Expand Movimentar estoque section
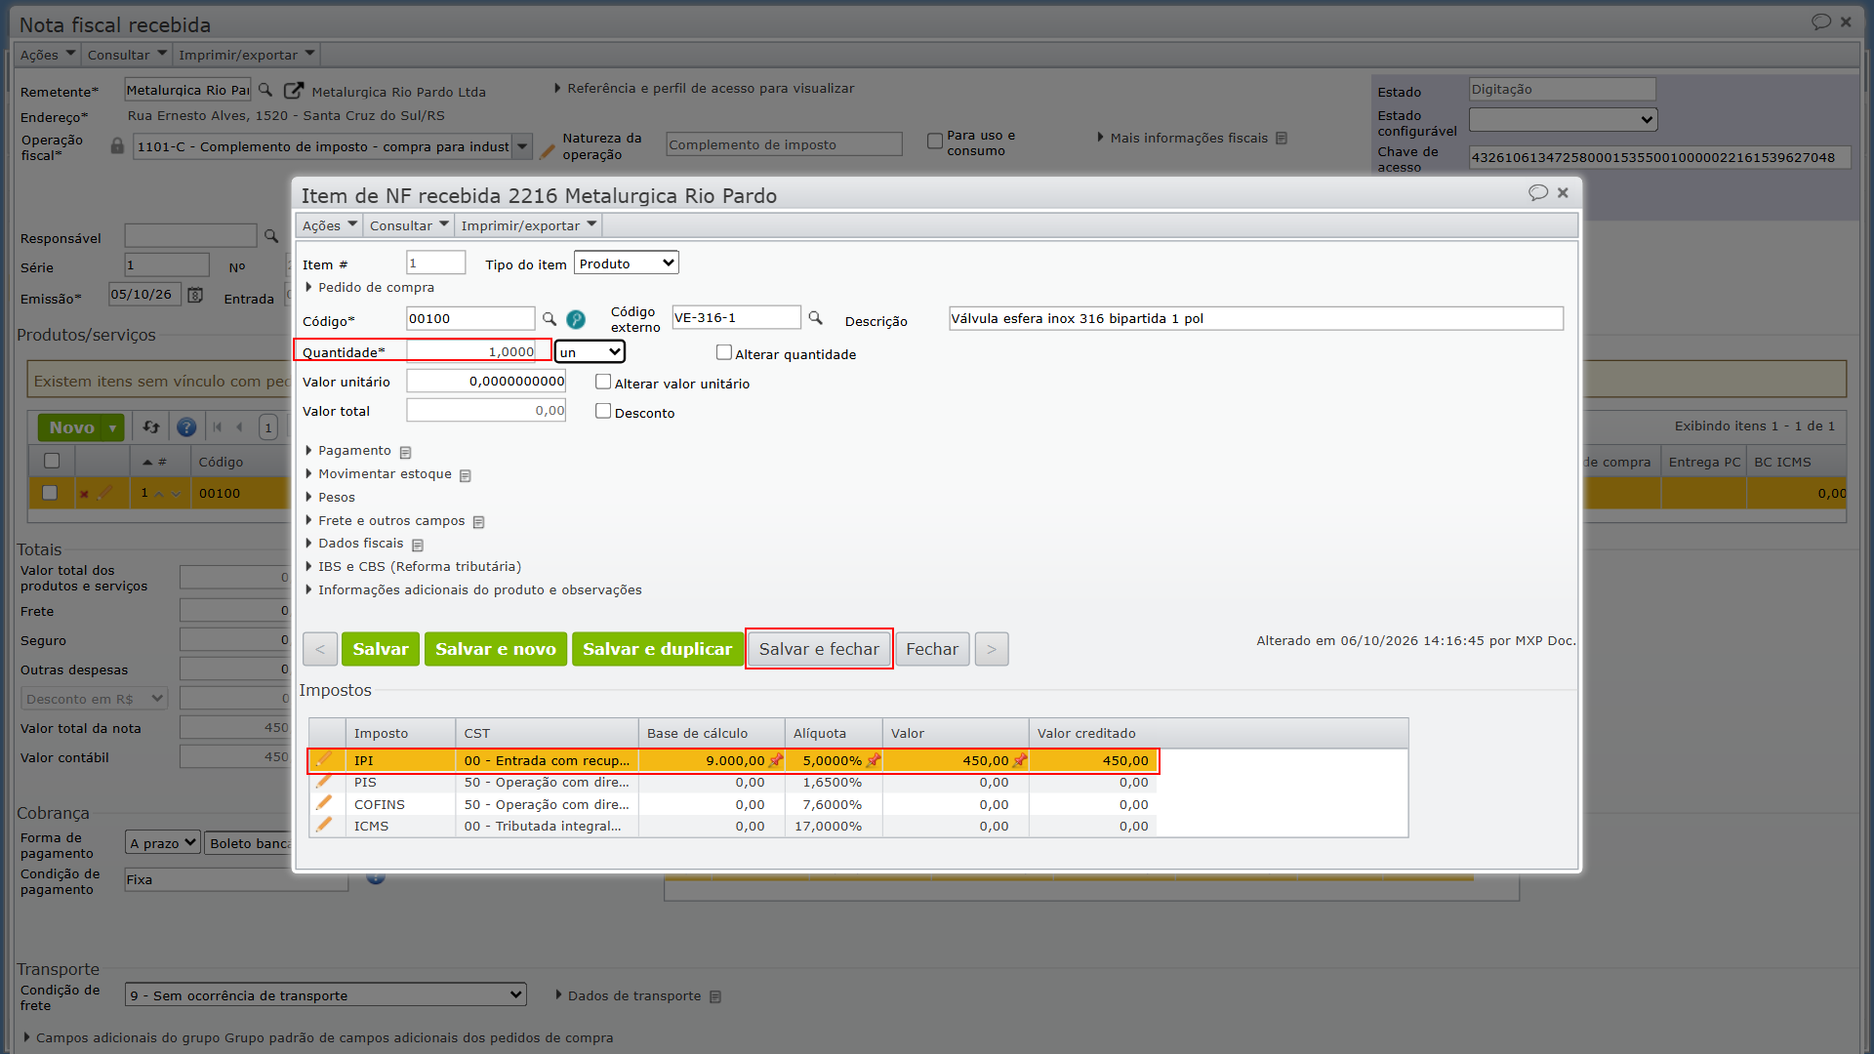This screenshot has height=1054, width=1874. (378, 474)
